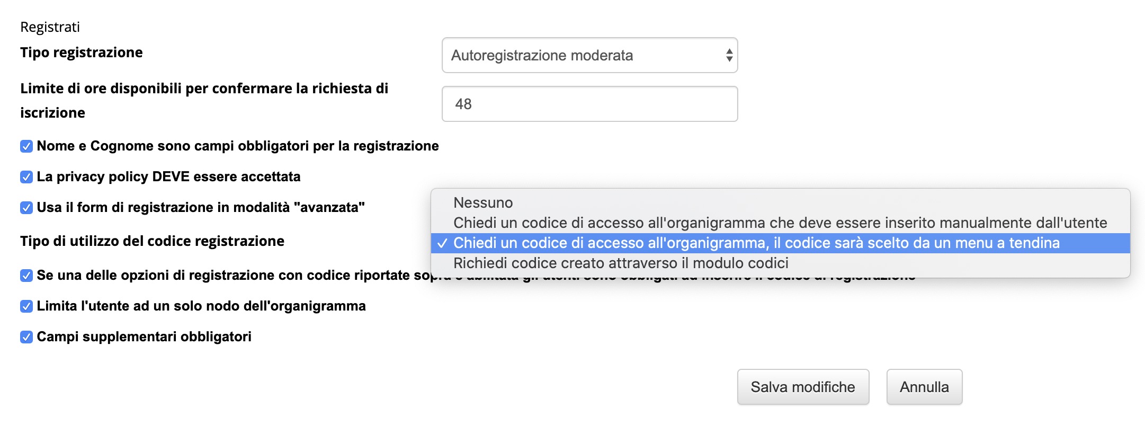1145x425 pixels.
Task: Uncheck Limita l'utente ad un solo nodo
Action: 26,306
